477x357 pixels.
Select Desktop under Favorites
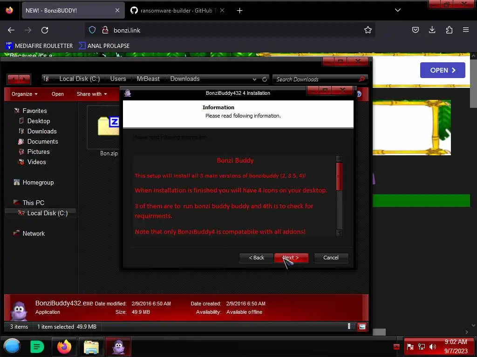coord(38,121)
